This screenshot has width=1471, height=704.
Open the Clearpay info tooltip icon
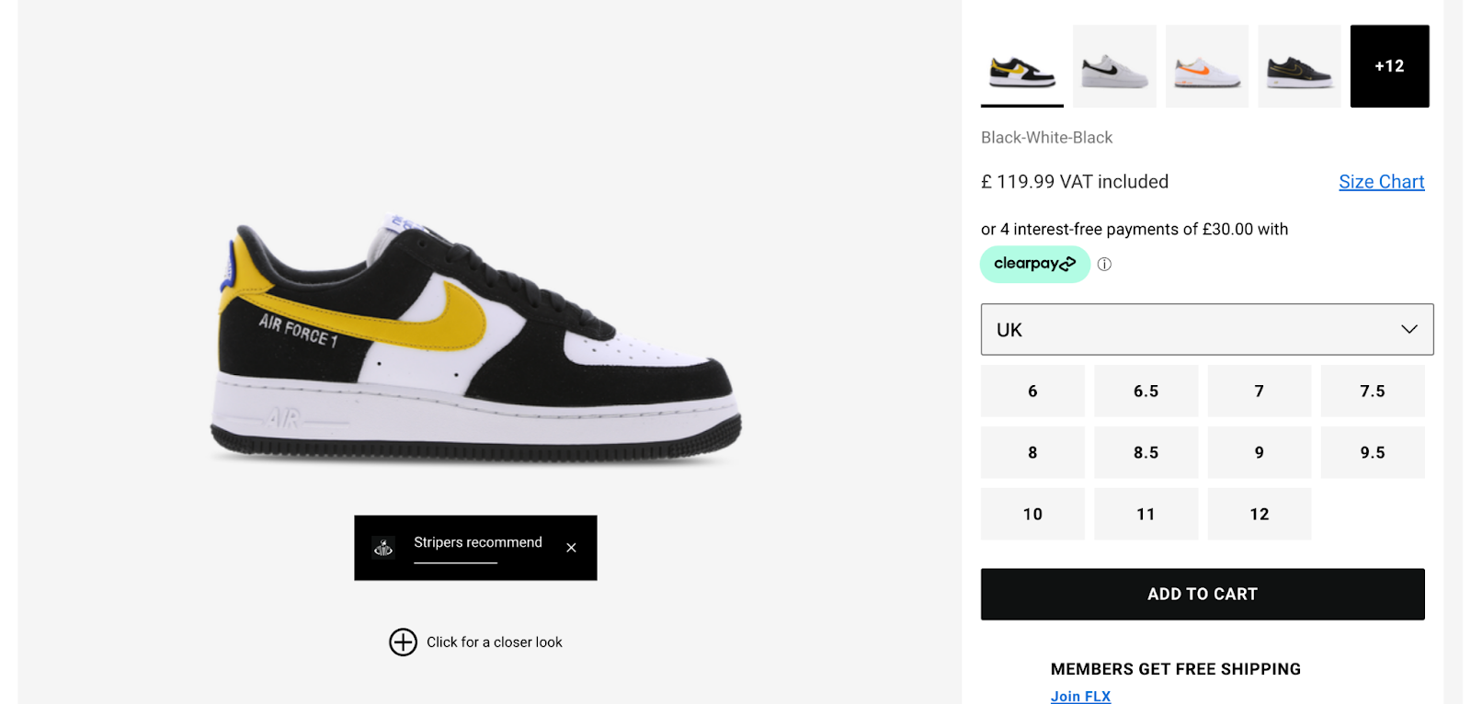click(x=1103, y=264)
